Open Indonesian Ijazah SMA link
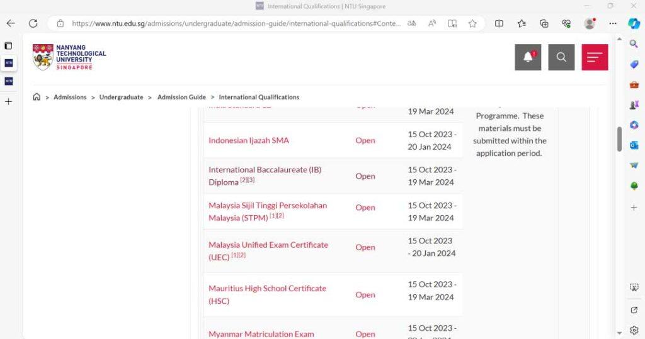This screenshot has height=339, width=645. 249,140
